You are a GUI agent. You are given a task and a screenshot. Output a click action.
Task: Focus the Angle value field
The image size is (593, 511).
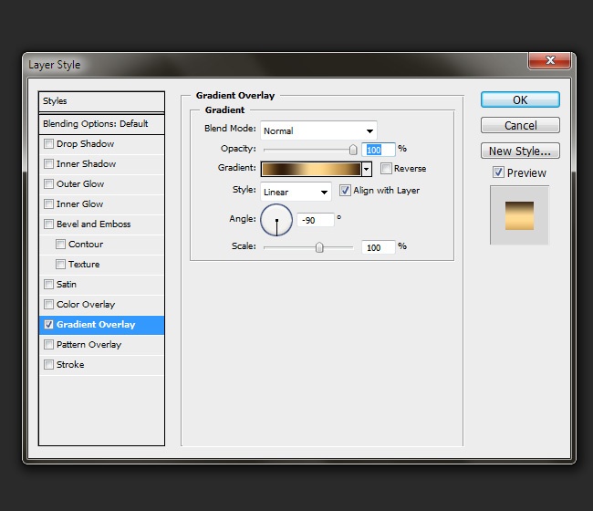point(316,220)
